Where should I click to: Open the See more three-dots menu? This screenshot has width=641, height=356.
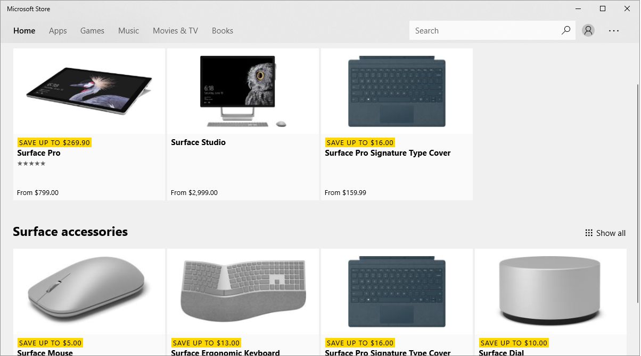point(614,31)
